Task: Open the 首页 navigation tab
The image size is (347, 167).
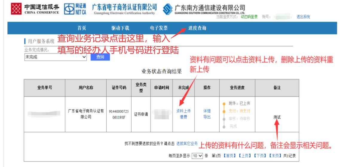Action: (82, 28)
